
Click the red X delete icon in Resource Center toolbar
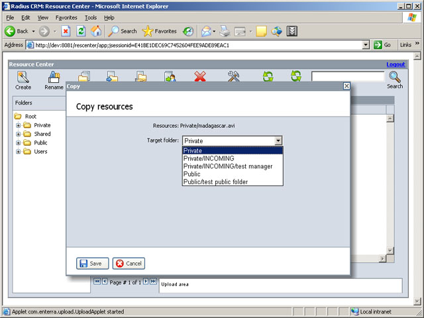tap(200, 76)
